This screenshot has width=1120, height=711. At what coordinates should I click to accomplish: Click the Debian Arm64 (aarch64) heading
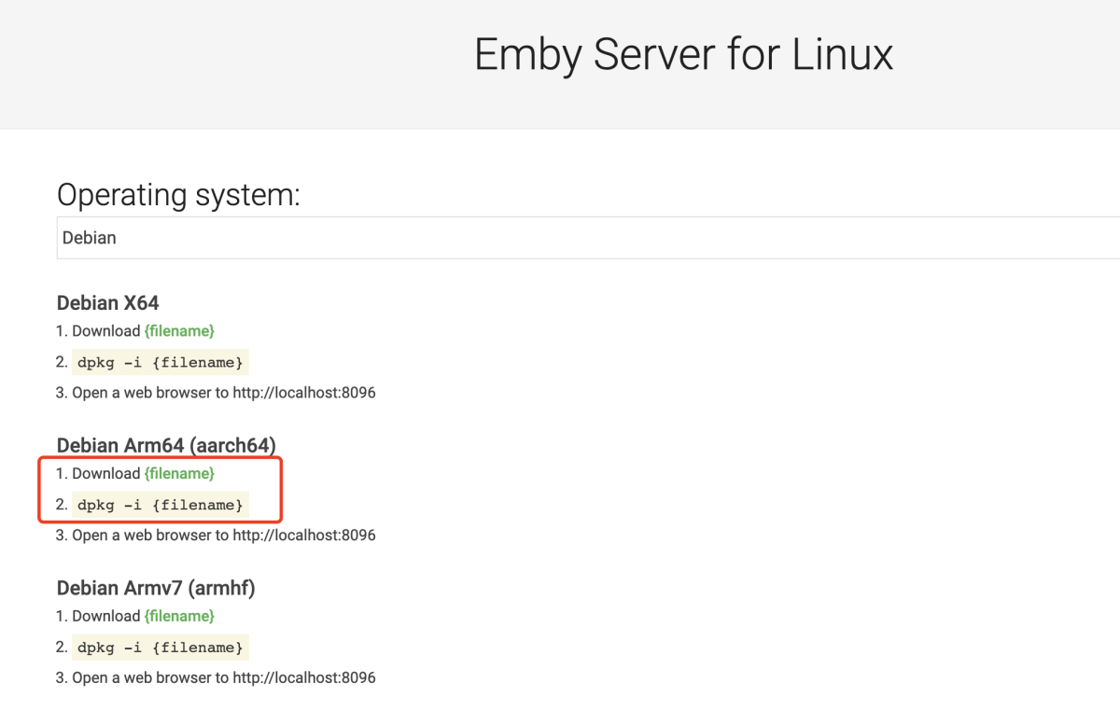(166, 445)
